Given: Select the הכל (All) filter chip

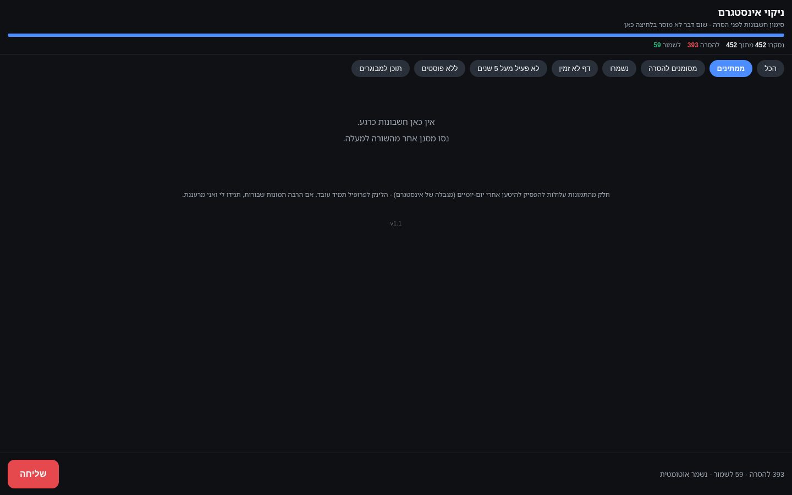Looking at the screenshot, I should [770, 68].
